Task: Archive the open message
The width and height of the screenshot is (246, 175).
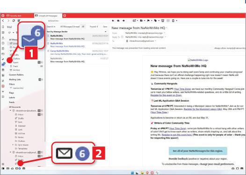Action: point(168,21)
